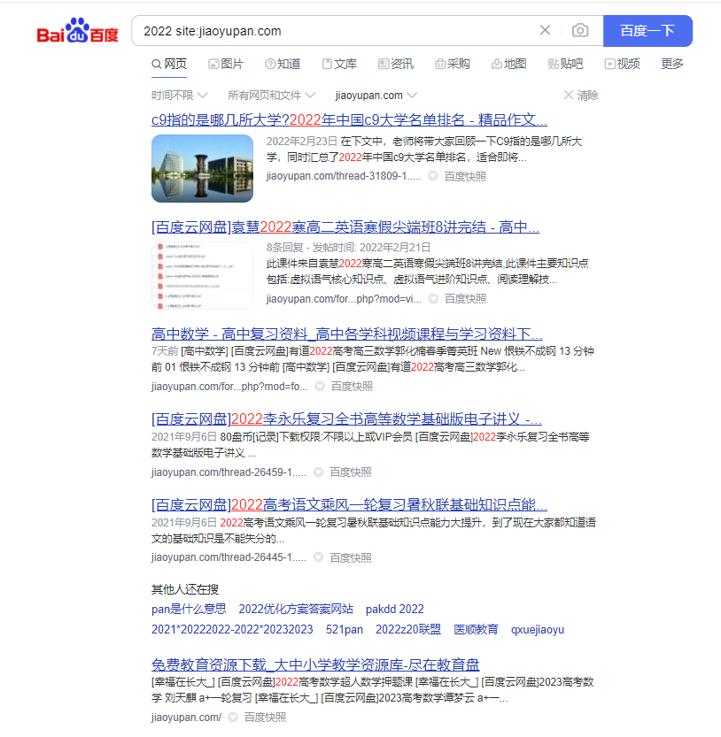The height and width of the screenshot is (737, 721).
Task: Click shield icon beside php?mod=vi URL
Action: click(433, 298)
